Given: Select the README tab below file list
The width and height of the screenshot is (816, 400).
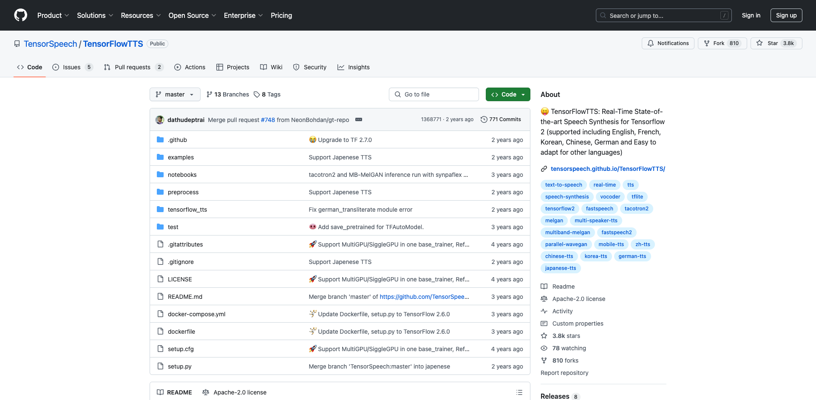Looking at the screenshot, I should [174, 392].
